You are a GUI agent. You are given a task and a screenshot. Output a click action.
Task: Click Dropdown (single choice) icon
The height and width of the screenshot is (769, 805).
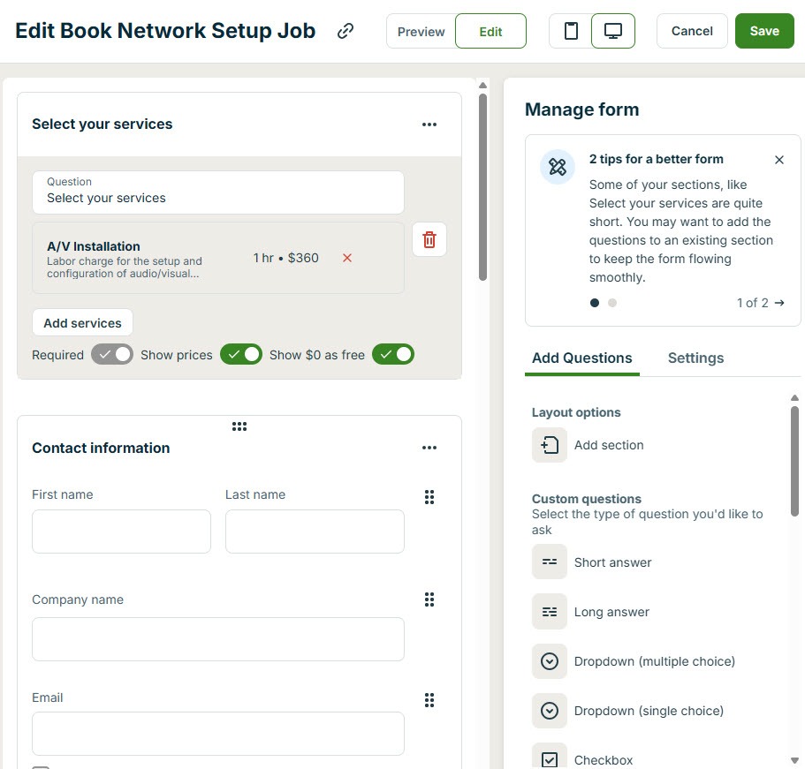pos(550,711)
